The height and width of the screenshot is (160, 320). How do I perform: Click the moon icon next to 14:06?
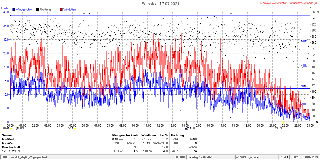click(186, 128)
